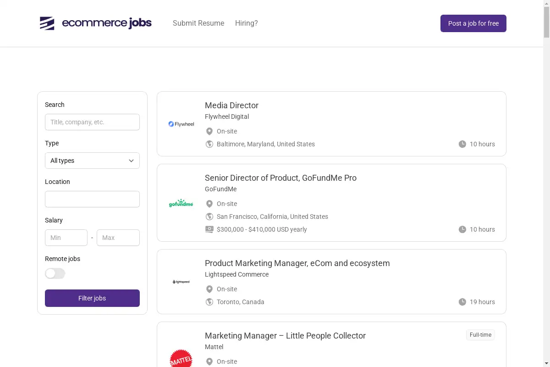The image size is (550, 367).
Task: Click the Full-time tag on Mattel job
Action: coord(480,335)
